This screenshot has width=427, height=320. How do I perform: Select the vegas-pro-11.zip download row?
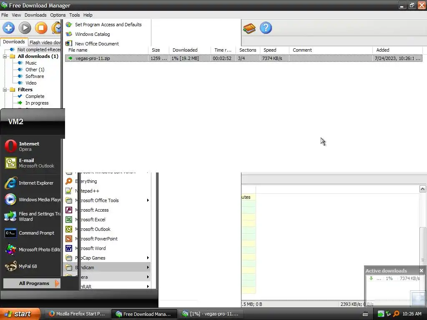[244, 58]
